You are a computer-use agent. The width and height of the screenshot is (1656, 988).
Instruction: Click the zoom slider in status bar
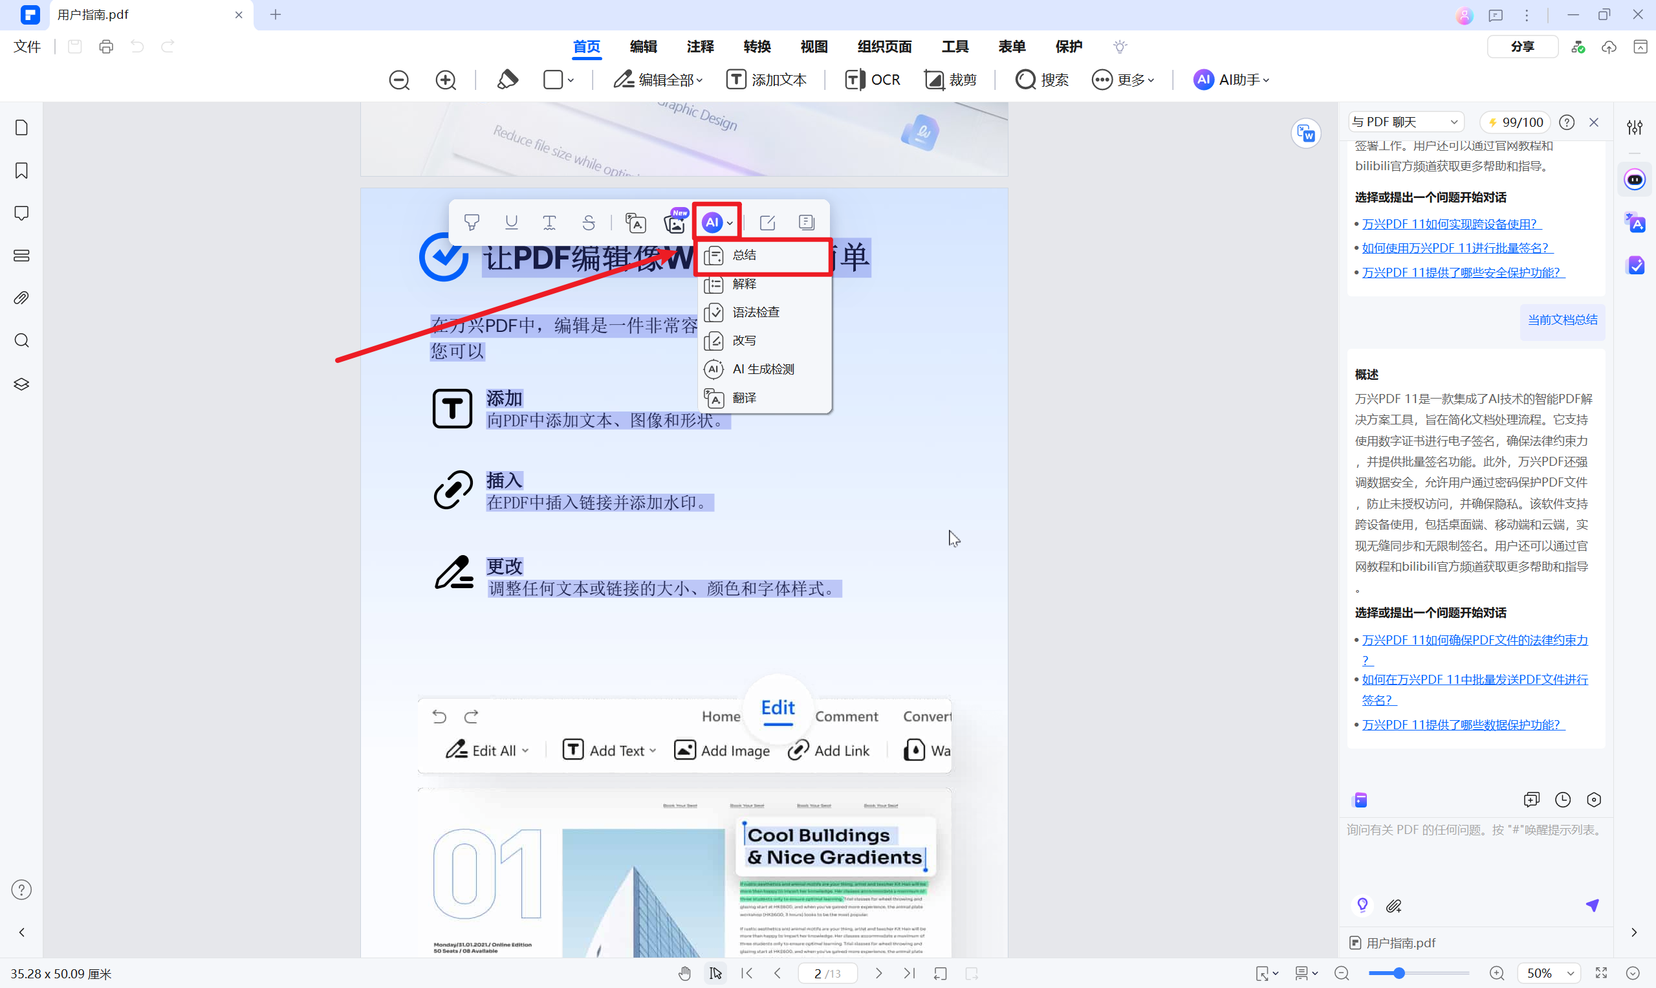(x=1399, y=973)
